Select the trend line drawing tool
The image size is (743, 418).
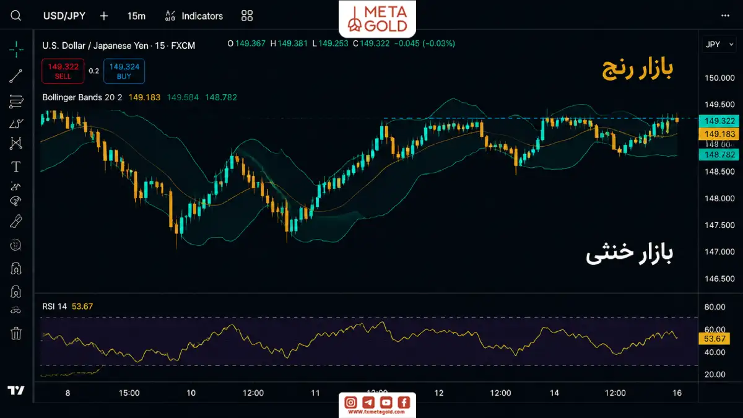coord(16,76)
